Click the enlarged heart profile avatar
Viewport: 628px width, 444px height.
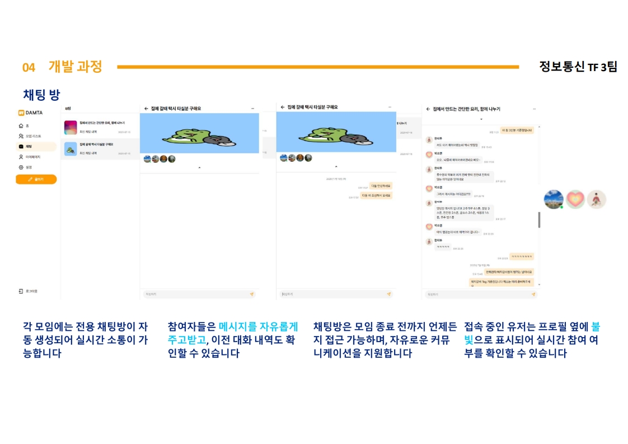click(x=575, y=199)
